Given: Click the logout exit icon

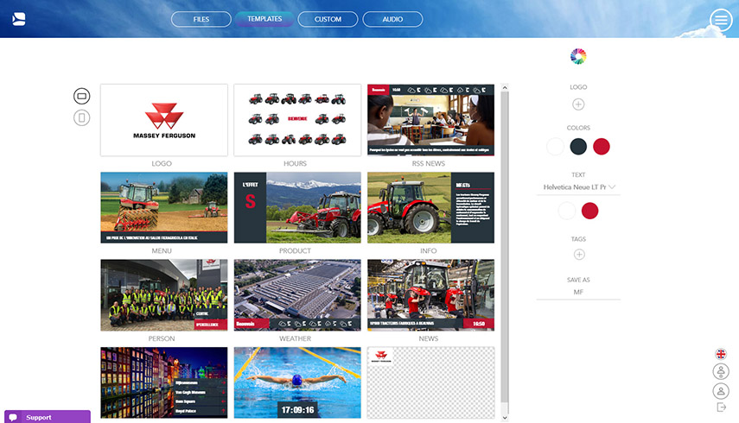Looking at the screenshot, I should click(x=721, y=407).
